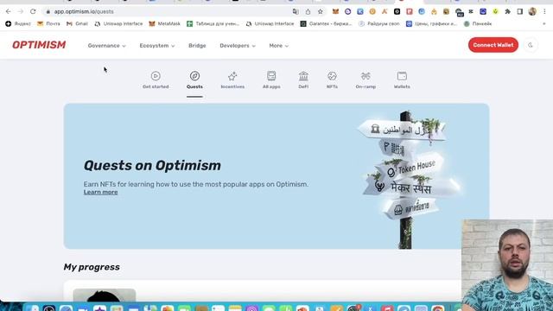
Task: Select the Quests tab
Action: (x=194, y=80)
